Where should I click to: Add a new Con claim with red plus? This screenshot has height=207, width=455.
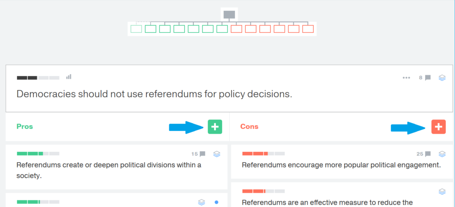click(439, 127)
